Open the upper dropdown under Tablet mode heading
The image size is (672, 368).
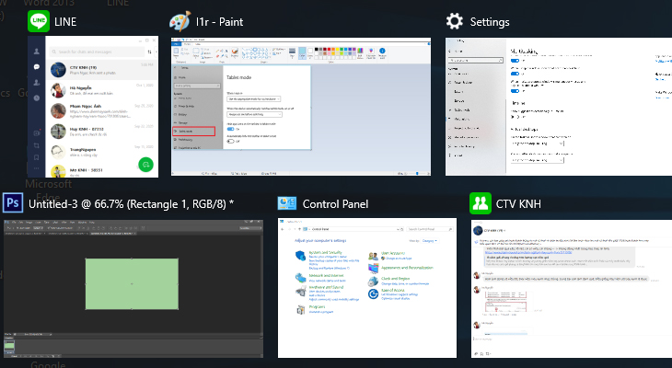click(x=254, y=99)
